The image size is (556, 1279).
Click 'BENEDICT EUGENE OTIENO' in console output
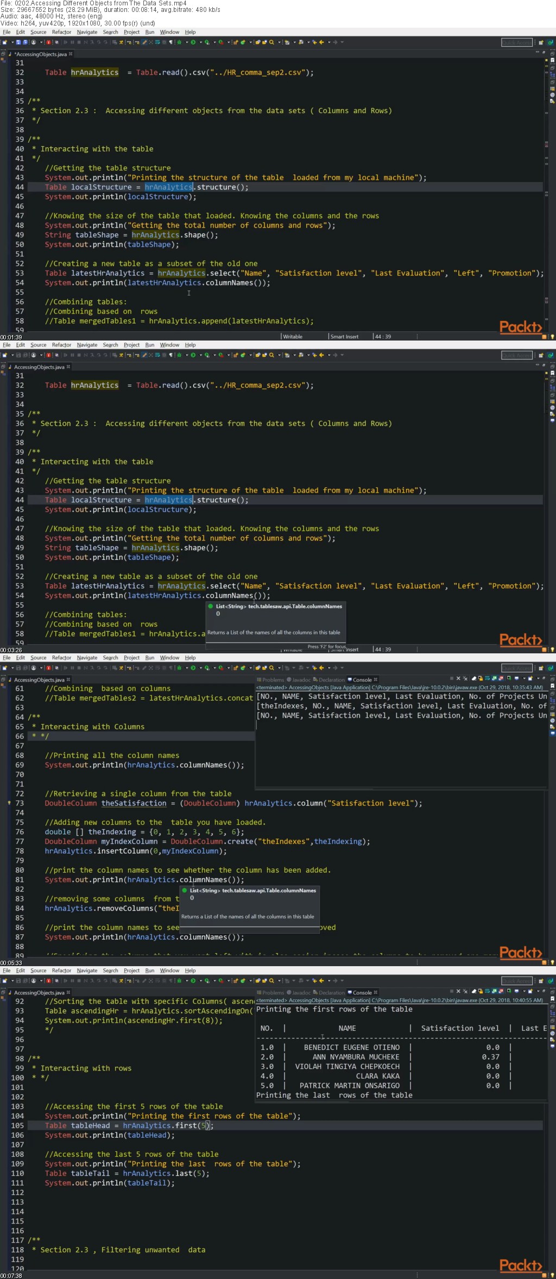click(x=352, y=1047)
